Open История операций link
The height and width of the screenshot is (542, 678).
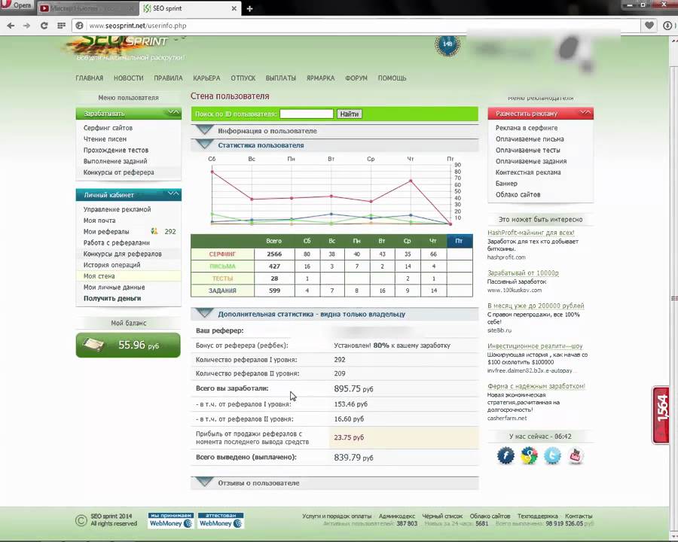pos(111,265)
